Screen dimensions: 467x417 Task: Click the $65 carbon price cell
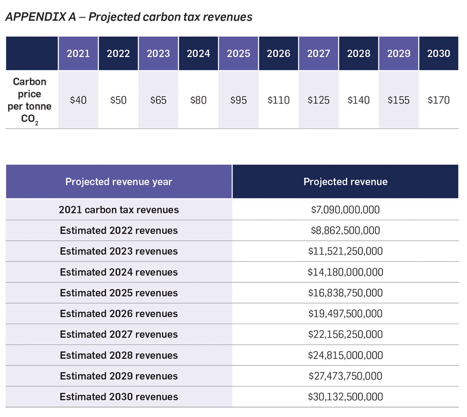pos(158,100)
